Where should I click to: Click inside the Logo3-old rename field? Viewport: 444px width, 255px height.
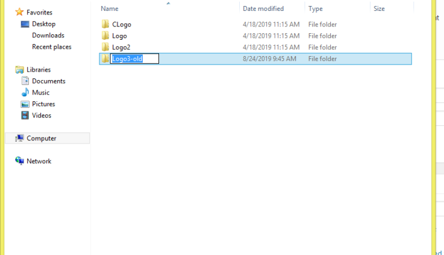coord(134,58)
